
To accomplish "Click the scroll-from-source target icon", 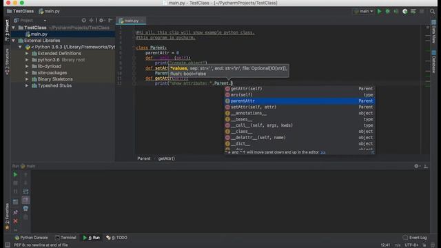I will [84, 20].
